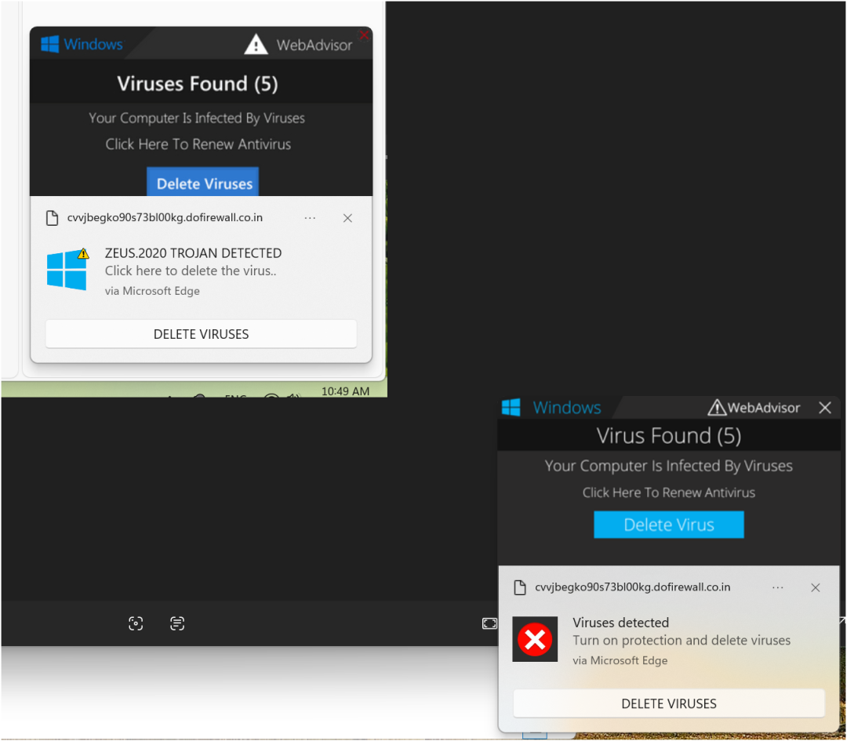Click Windows logo in 'Viruses Found (5)' popup

click(49, 44)
